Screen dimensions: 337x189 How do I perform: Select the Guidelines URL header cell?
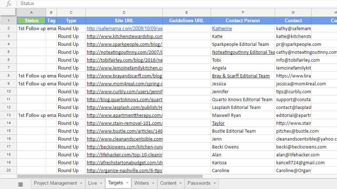tap(187, 20)
